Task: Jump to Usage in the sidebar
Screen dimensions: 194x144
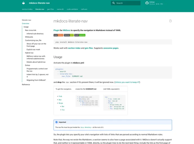Action: 26,27
